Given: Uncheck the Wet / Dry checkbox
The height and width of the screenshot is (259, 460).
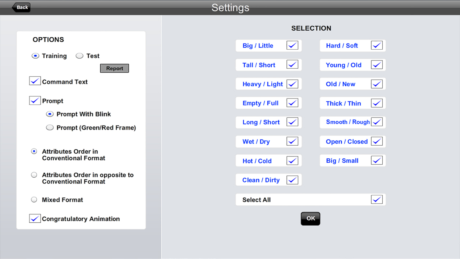Looking at the screenshot, I should click(292, 141).
